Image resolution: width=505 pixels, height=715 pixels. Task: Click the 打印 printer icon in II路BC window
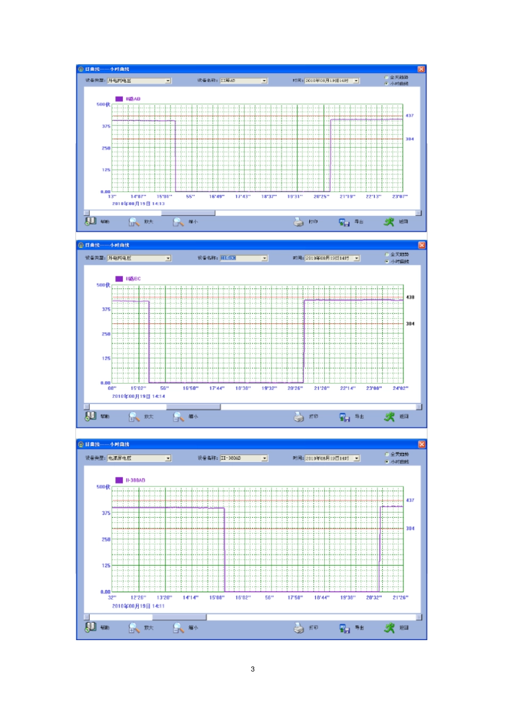pos(299,417)
